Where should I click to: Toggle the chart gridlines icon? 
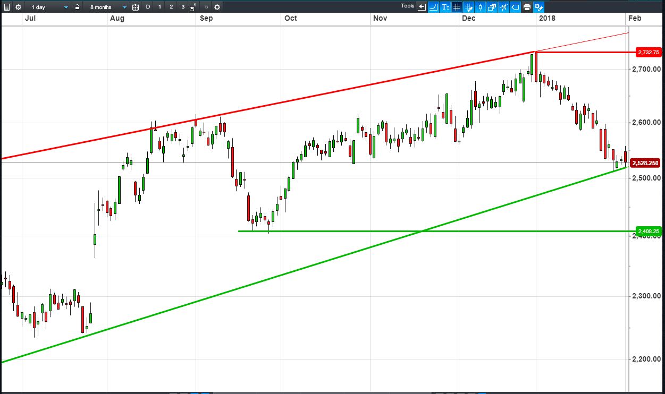457,7
